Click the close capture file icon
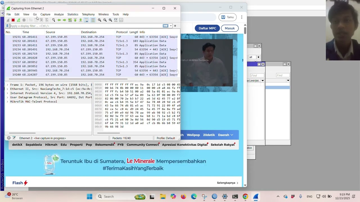 [41, 20]
